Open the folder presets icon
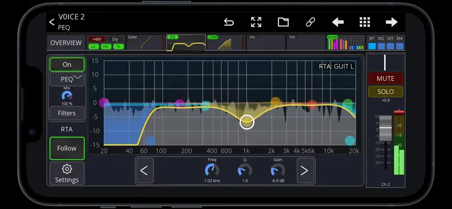Image resolution: width=452 pixels, height=209 pixels. pos(283,22)
